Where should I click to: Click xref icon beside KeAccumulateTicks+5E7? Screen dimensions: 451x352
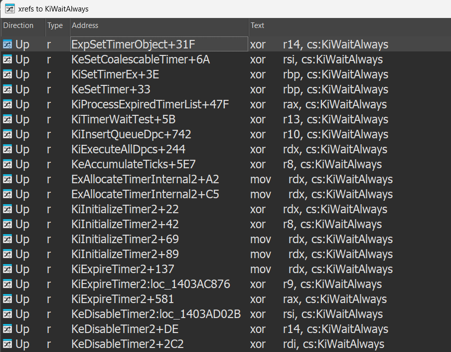pyautogui.click(x=7, y=164)
